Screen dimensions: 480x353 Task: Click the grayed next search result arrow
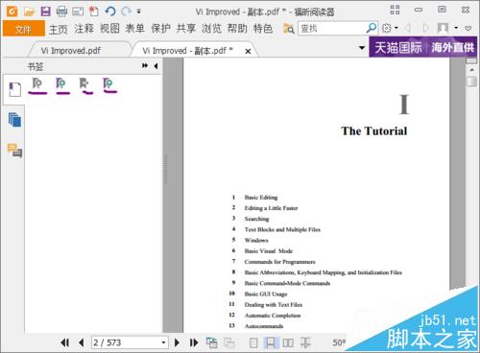[426, 29]
